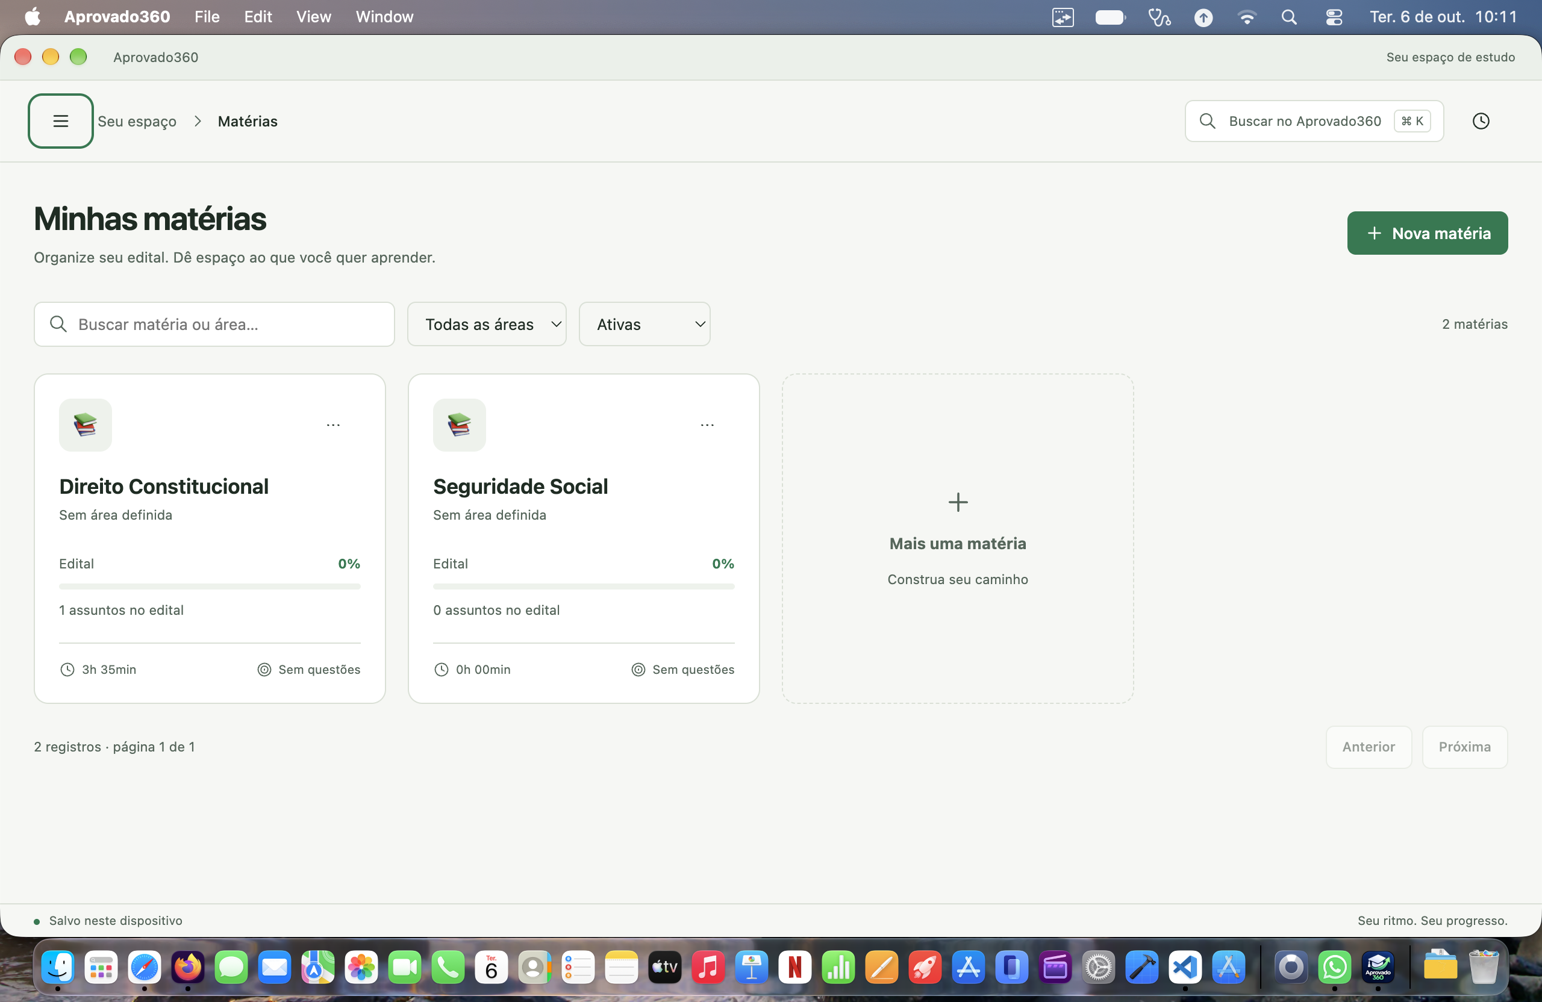Open the Aprovado360 app menu
Screen dimensions: 1542x1002
117,17
